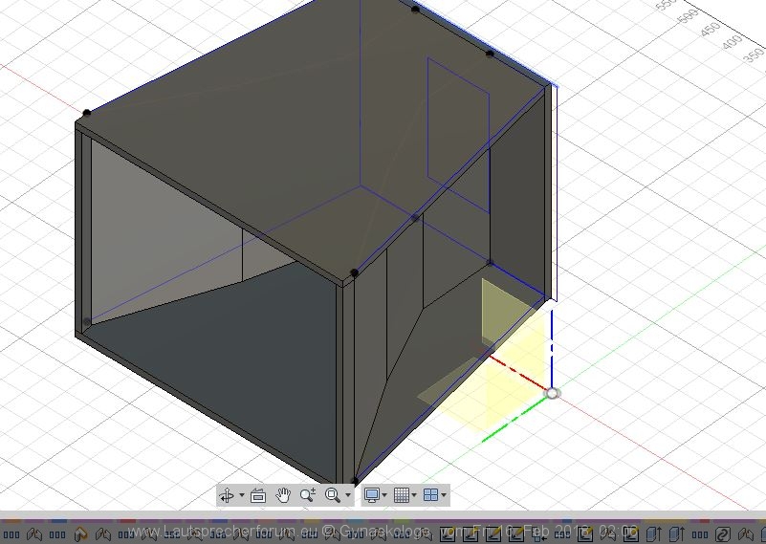
Task: Select the Zoom magnifier with plus/minus
Action: point(307,495)
